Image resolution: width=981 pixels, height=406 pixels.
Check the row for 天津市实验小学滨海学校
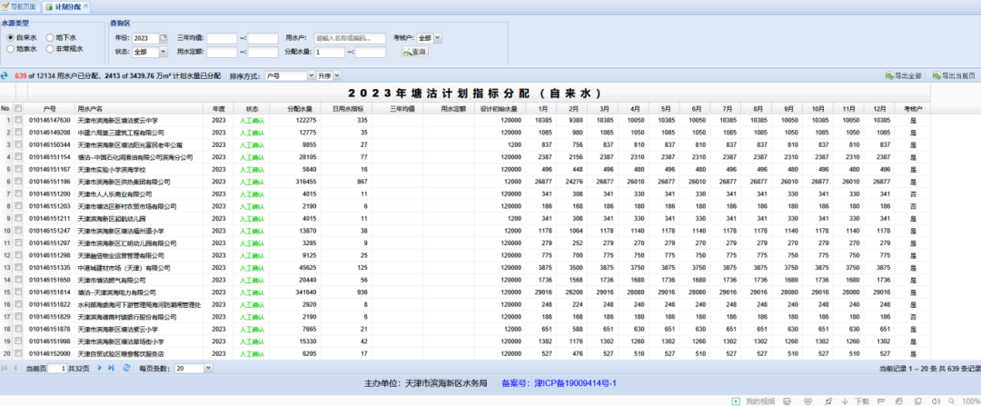(18, 170)
